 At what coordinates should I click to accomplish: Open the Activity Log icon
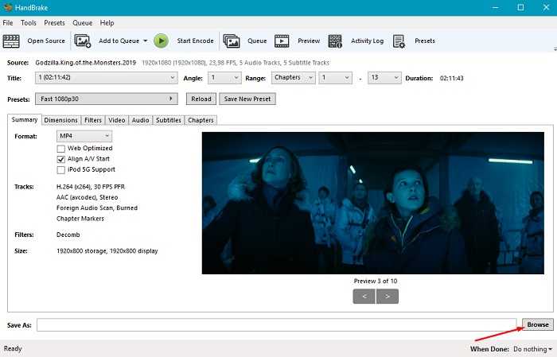335,41
